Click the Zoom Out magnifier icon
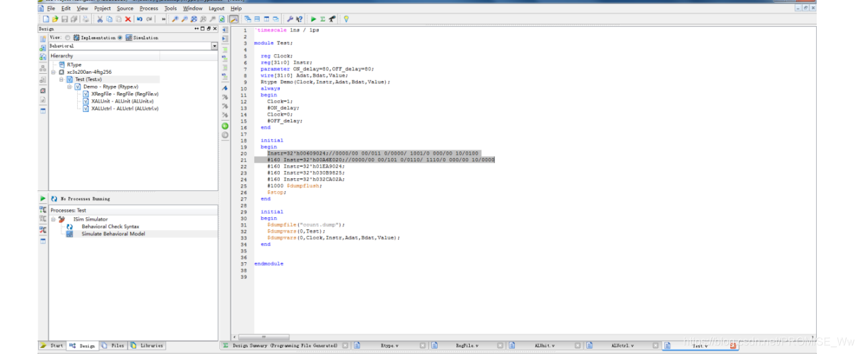The width and height of the screenshot is (861, 354). [185, 19]
